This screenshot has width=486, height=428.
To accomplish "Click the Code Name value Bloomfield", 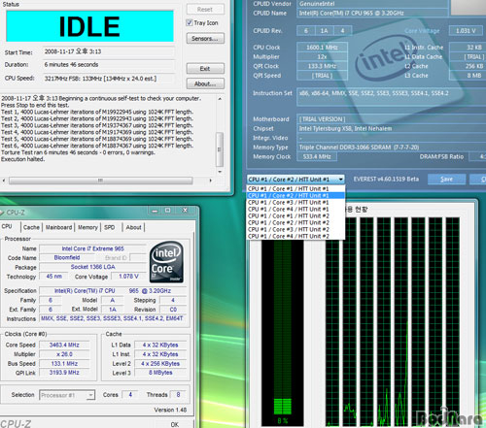I will tap(67, 257).
